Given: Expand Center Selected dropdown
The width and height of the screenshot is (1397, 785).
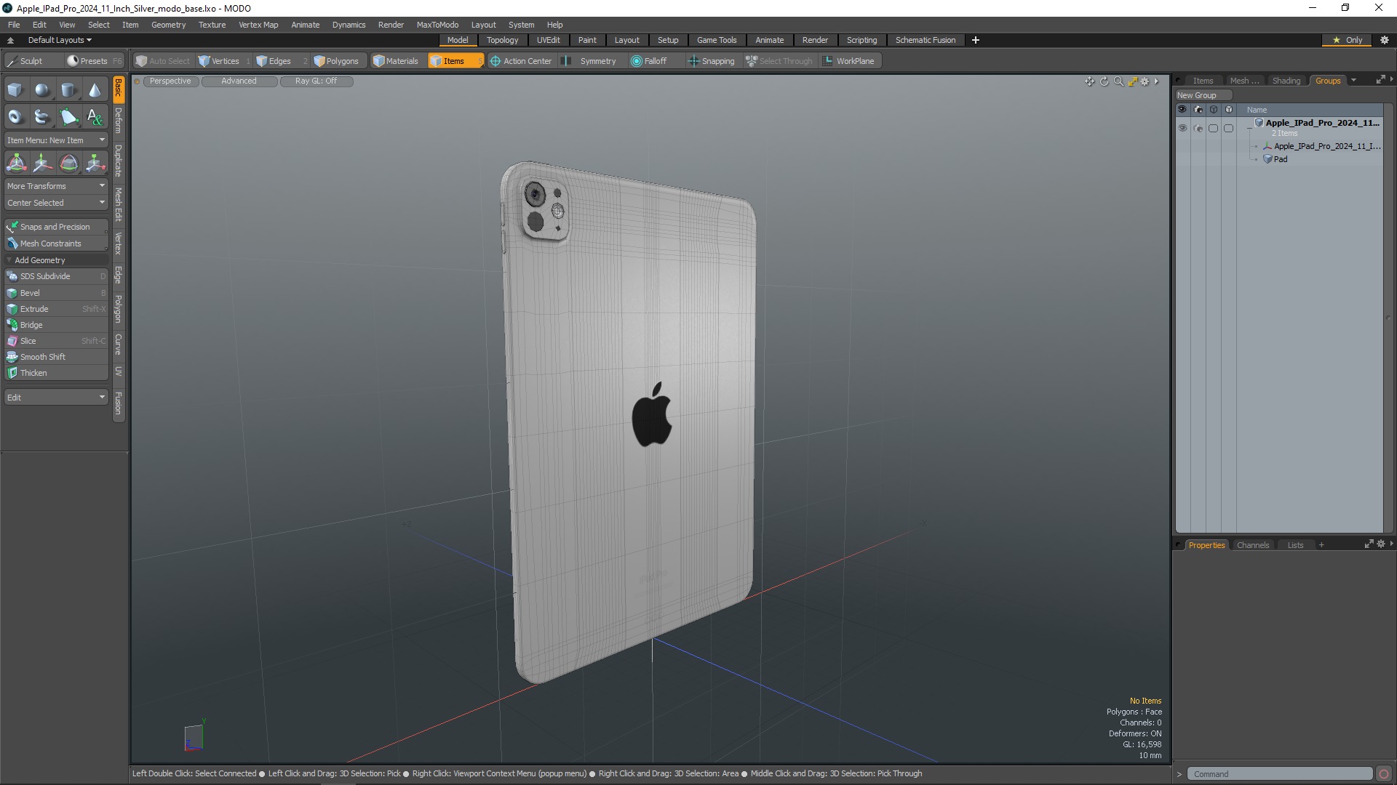Looking at the screenshot, I should (56, 203).
